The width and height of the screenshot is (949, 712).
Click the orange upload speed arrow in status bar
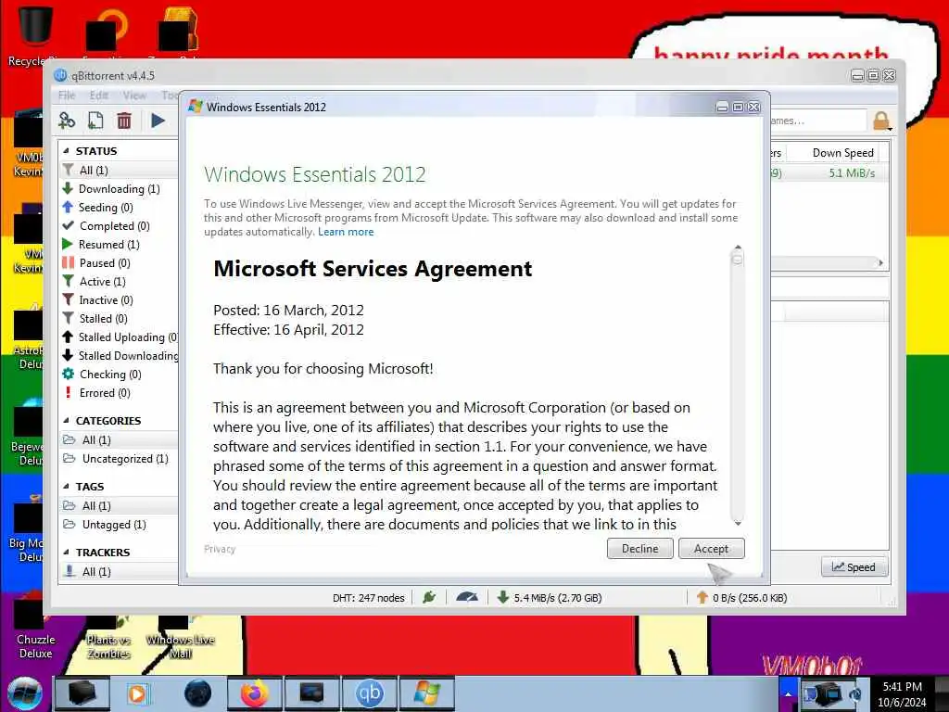pos(702,598)
